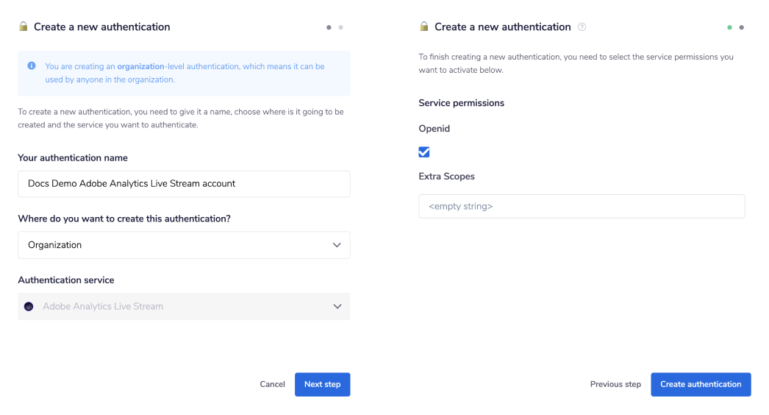Click second step dot in left dialog
769x415 pixels.
pos(340,27)
